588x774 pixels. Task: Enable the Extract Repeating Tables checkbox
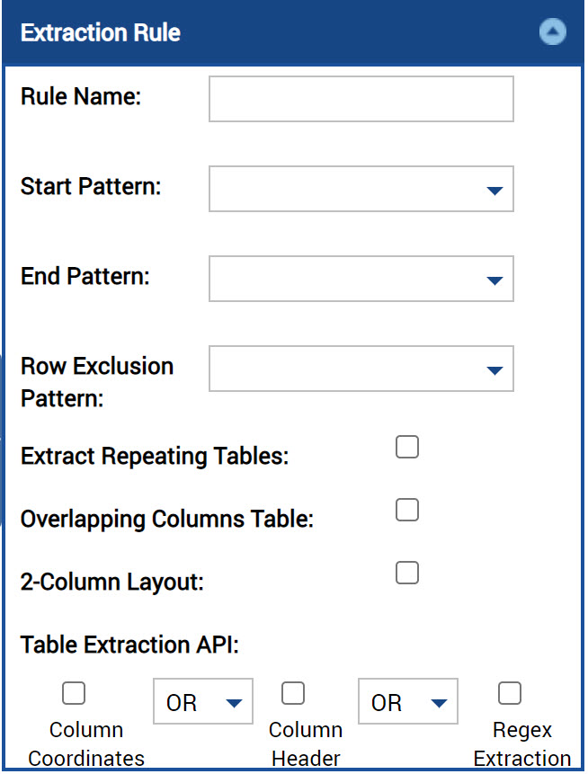tap(407, 447)
